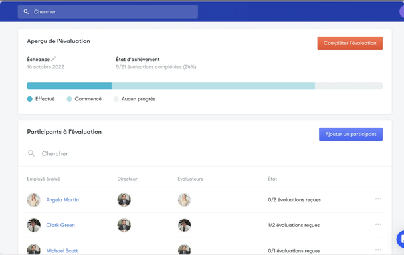The height and width of the screenshot is (255, 404).
Task: Click Clark Green's evaluator avatar
Action: coord(184,225)
